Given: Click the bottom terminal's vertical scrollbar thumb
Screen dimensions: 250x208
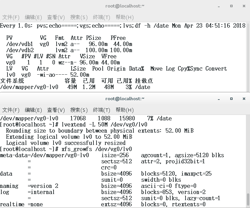Looking at the screenshot, I should (248, 199).
